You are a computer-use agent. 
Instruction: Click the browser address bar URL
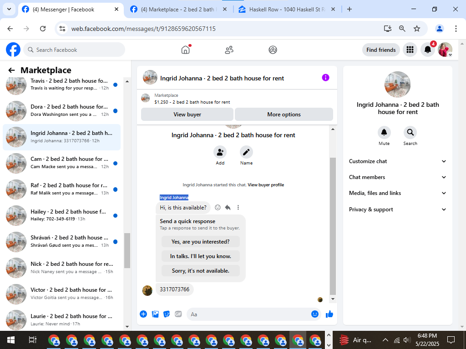coord(143,29)
